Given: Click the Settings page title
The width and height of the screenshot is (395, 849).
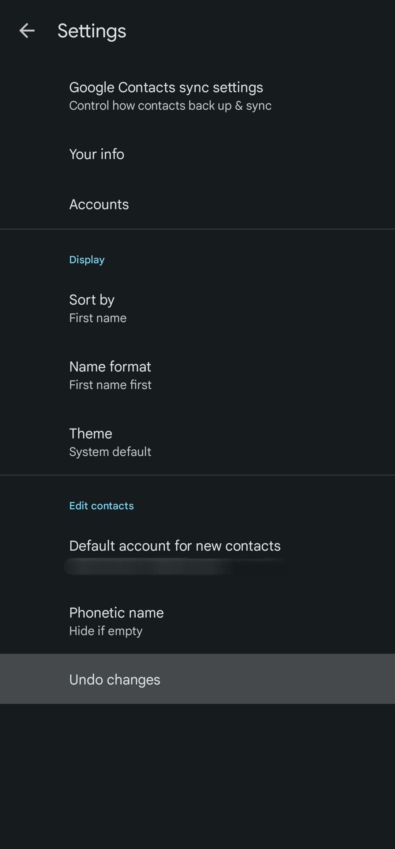Looking at the screenshot, I should coord(92,31).
